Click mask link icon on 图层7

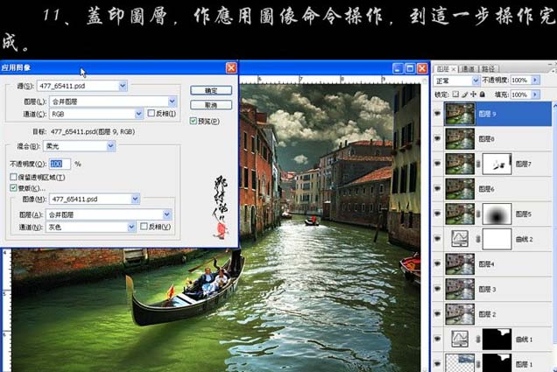tap(478, 164)
